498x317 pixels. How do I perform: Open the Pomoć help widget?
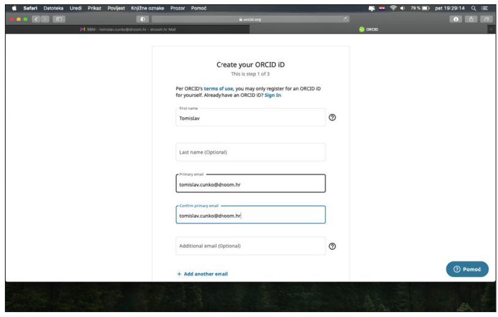(467, 269)
